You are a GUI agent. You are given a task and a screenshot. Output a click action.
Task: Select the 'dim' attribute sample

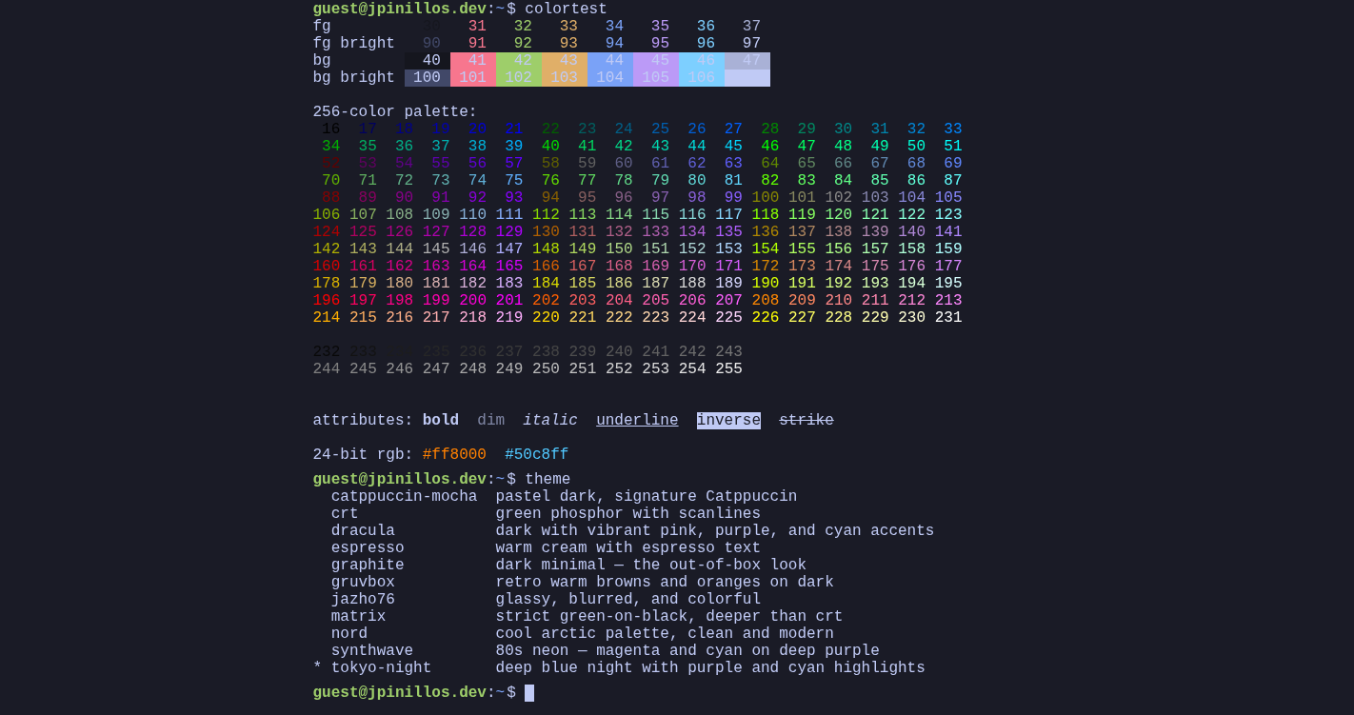(491, 421)
